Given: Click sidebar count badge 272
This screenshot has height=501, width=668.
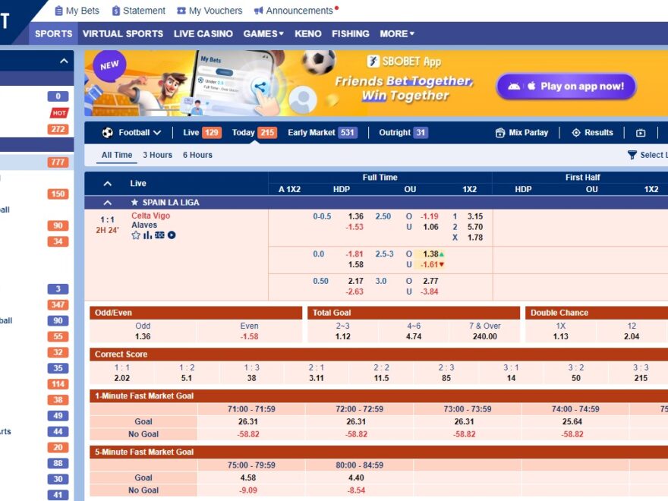Looking at the screenshot, I should click(58, 129).
